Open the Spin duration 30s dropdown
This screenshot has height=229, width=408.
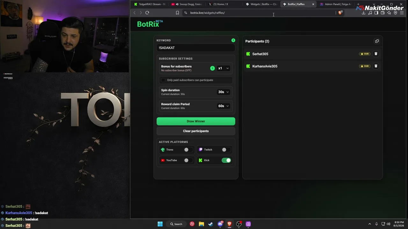(x=223, y=92)
